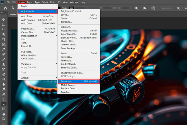Toggle the checkbox right of the gear icon
The height and width of the screenshot is (125, 187).
pyautogui.click(x=183, y=8)
